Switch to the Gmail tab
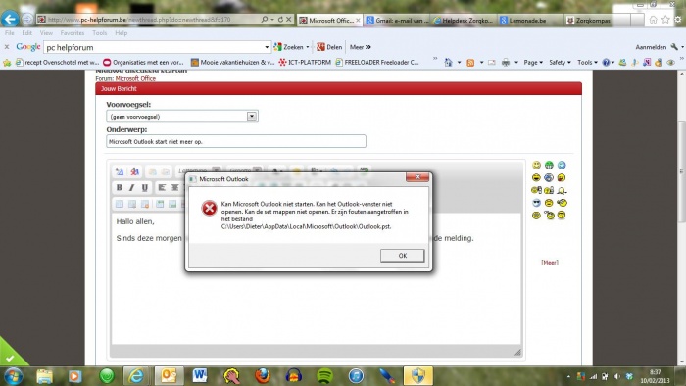 (397, 21)
